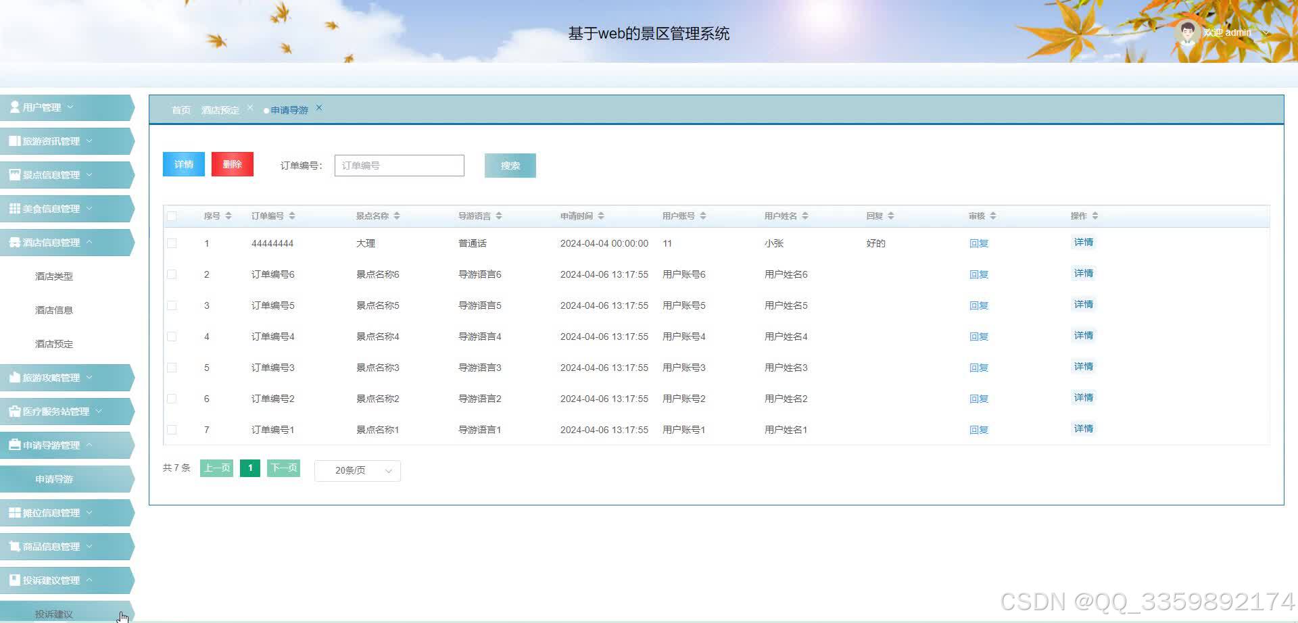Select page number 1
This screenshot has height=623, width=1298.
click(250, 468)
